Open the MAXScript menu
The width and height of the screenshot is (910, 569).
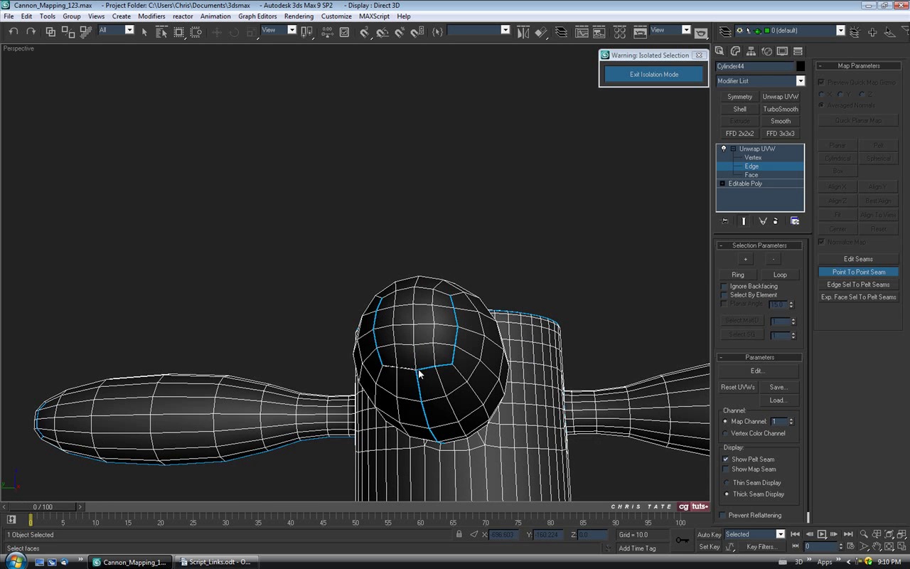click(374, 16)
